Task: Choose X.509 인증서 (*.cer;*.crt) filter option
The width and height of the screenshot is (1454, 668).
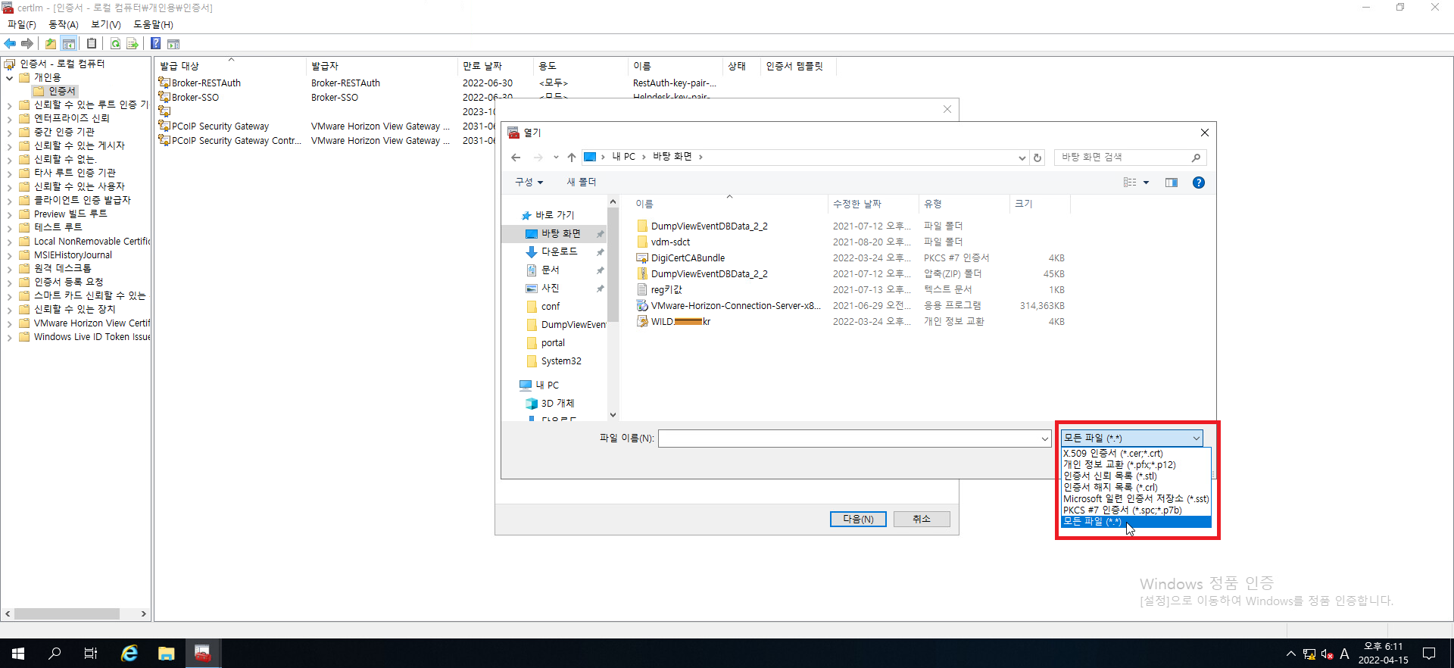Action: click(1136, 454)
